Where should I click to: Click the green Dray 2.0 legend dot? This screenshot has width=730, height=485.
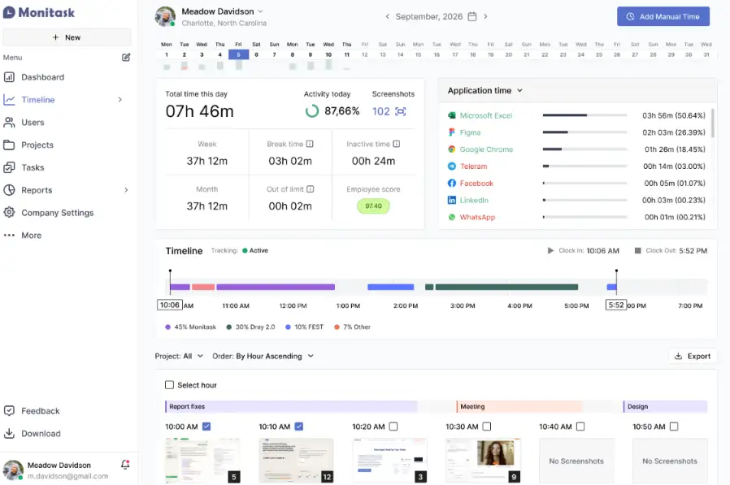[x=229, y=327]
